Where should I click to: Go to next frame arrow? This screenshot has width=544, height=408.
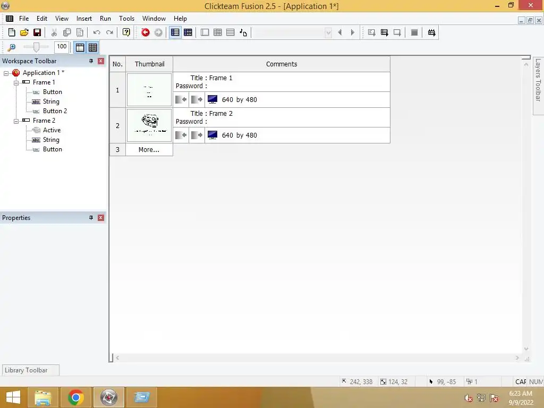353,32
